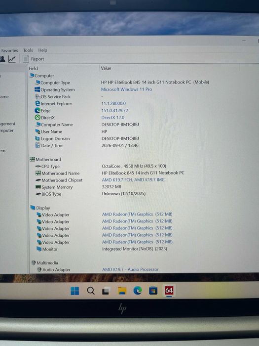The height and width of the screenshot is (346, 259).
Task: Click the System Memory row icon
Action: (x=38, y=187)
